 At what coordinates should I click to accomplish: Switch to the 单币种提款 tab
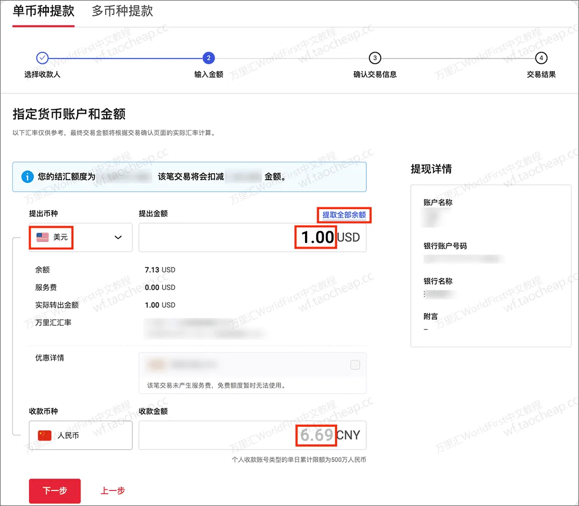43,11
